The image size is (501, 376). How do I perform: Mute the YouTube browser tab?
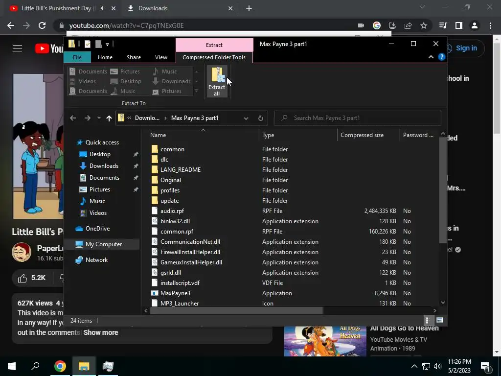click(103, 8)
